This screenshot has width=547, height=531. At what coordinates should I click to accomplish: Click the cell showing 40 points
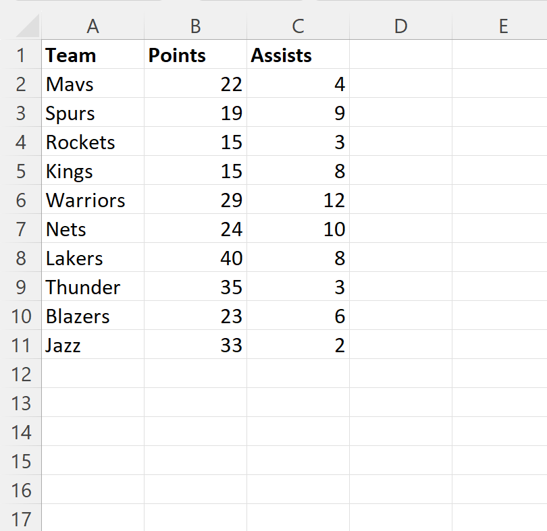[x=195, y=258]
